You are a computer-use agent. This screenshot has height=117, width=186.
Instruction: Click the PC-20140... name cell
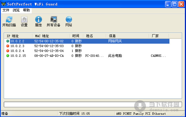click(95, 56)
